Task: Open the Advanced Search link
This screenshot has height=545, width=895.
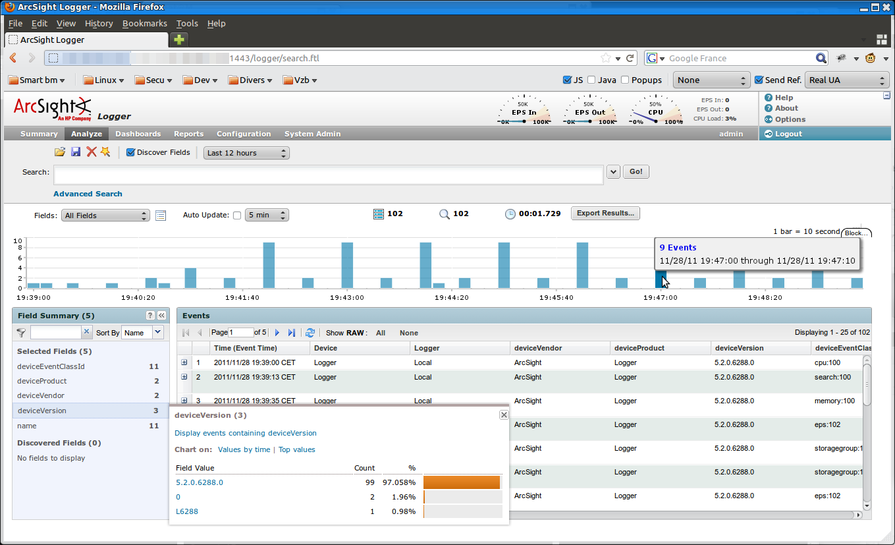Action: [x=88, y=194]
